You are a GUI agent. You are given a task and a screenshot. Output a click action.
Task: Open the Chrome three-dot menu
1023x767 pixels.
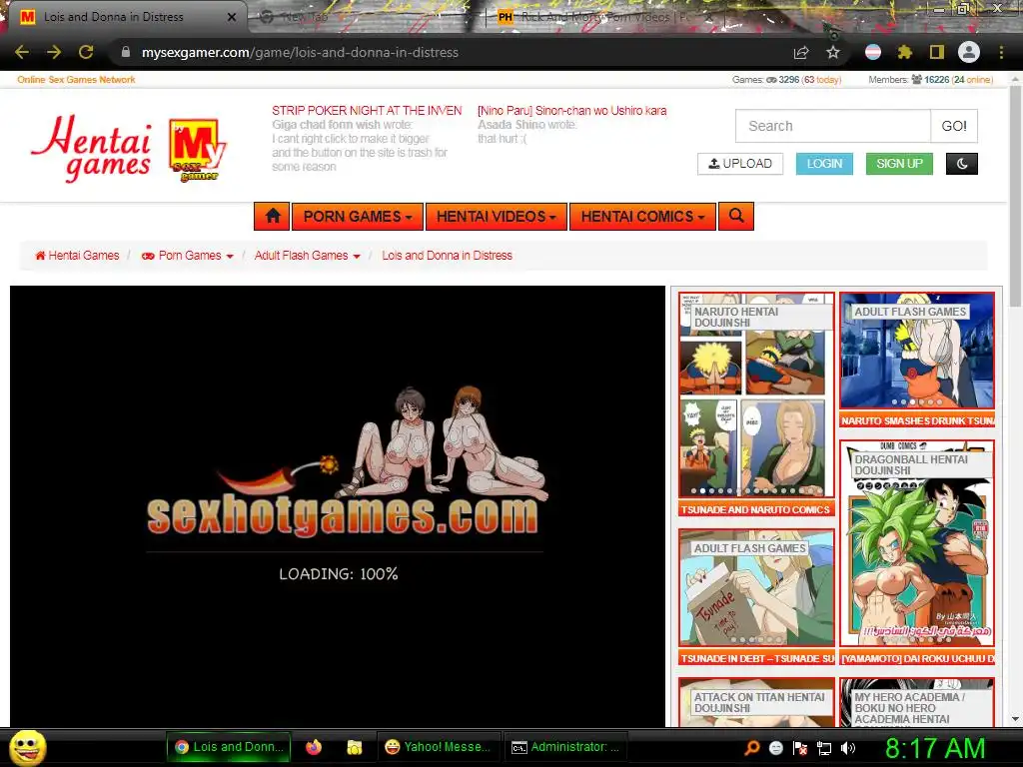1001,52
